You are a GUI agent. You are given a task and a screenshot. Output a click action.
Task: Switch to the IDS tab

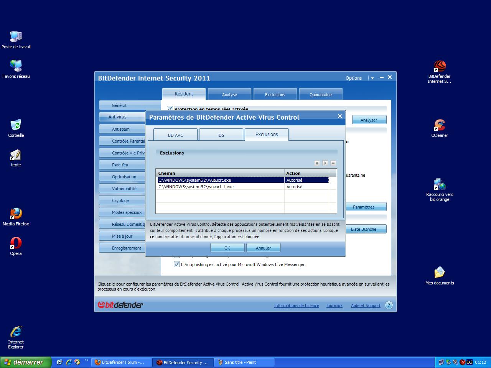pyautogui.click(x=221, y=135)
